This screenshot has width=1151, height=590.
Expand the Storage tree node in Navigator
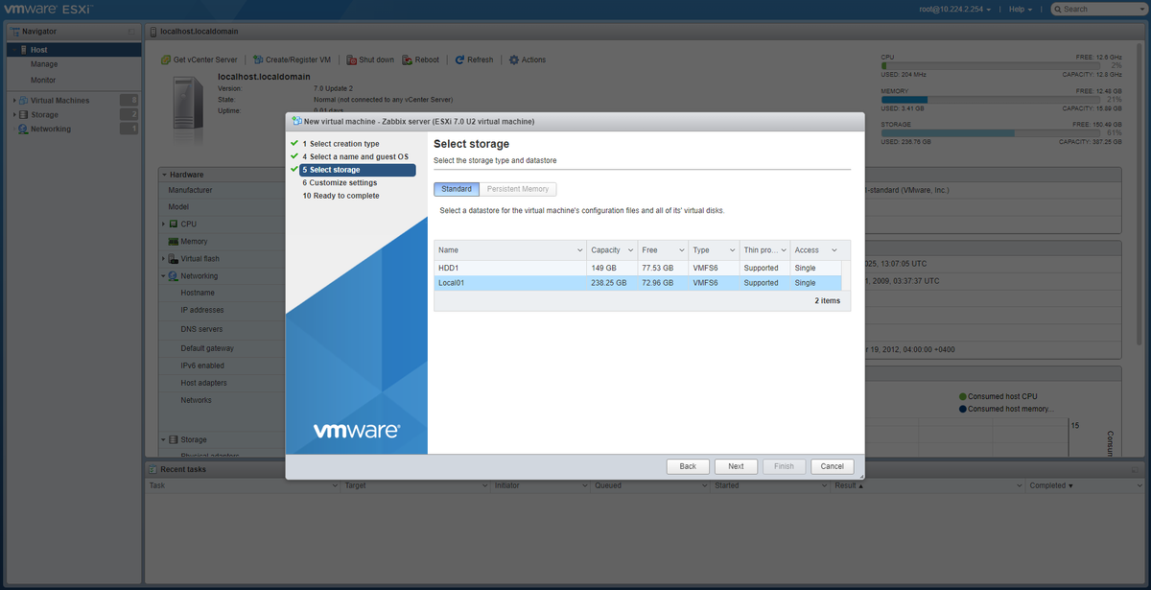[x=13, y=114]
